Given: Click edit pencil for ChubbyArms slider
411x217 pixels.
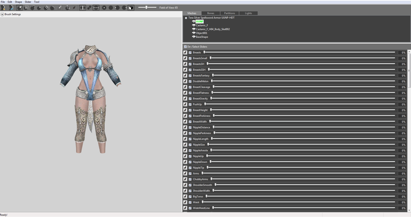Looking at the screenshot, I should [185, 179].
